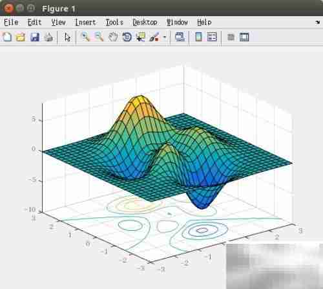Select the Rotate 3D tool

(127, 37)
